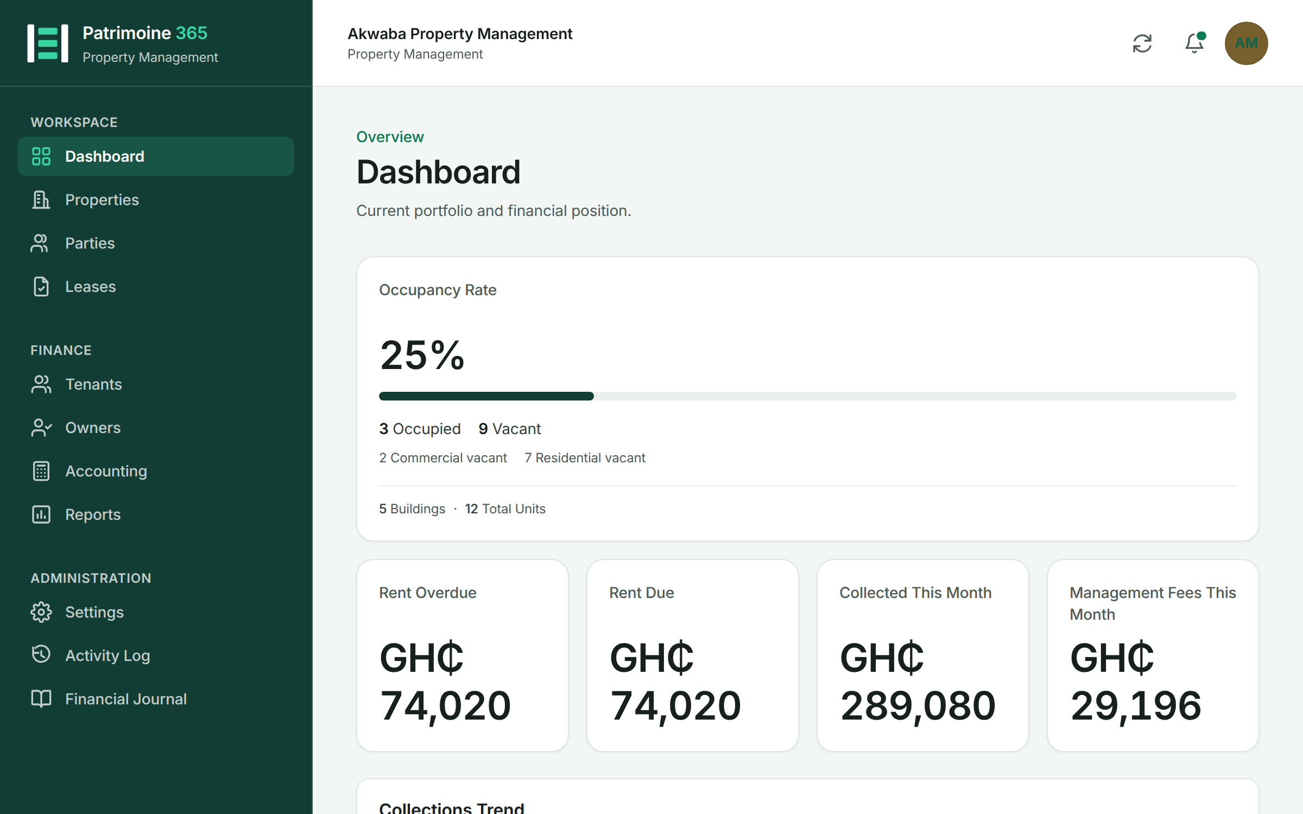Open the AM user avatar menu
Screen dimensions: 1303x814
click(x=1246, y=43)
